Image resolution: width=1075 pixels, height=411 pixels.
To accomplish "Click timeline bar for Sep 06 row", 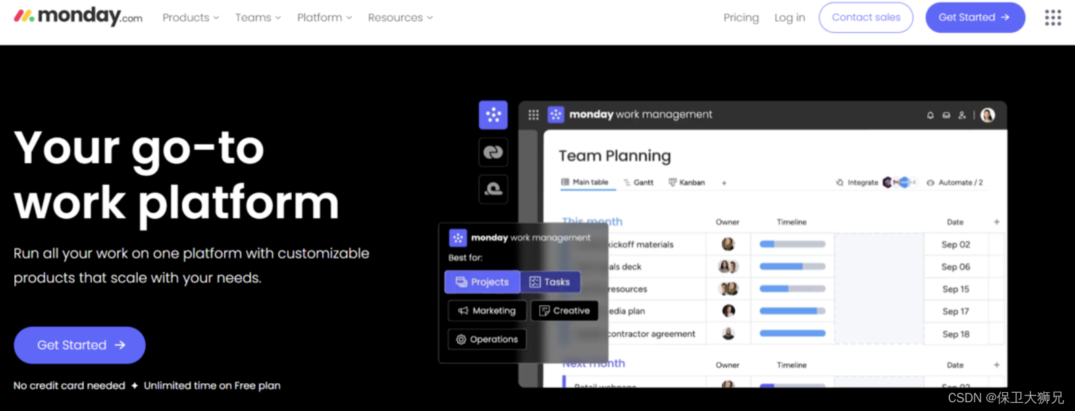I will tap(792, 266).
